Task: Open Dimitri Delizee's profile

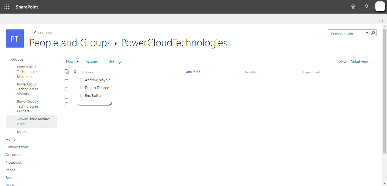Action: pyautogui.click(x=97, y=88)
